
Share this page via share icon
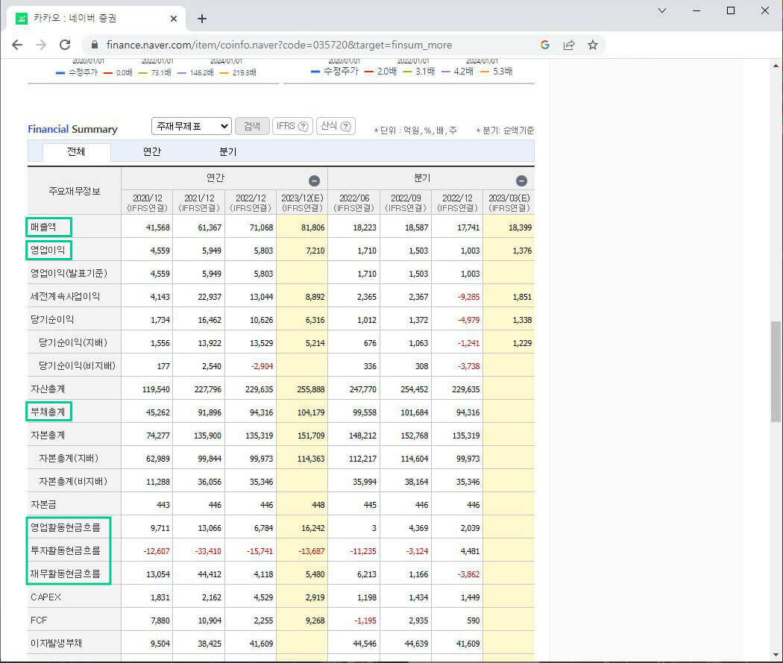pos(569,45)
